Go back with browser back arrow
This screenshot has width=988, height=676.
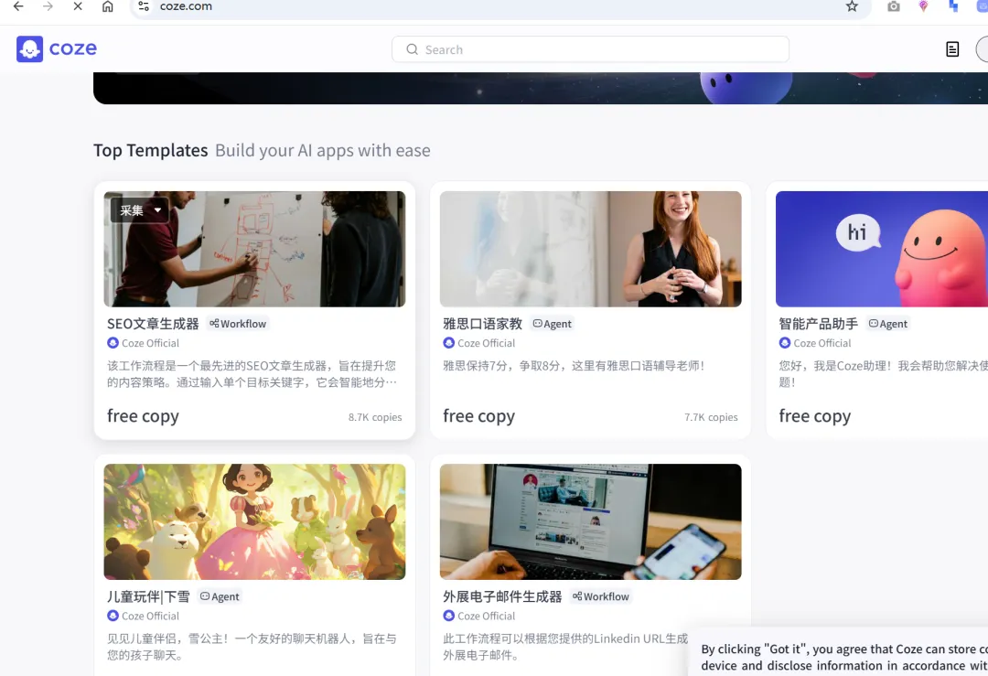(18, 6)
